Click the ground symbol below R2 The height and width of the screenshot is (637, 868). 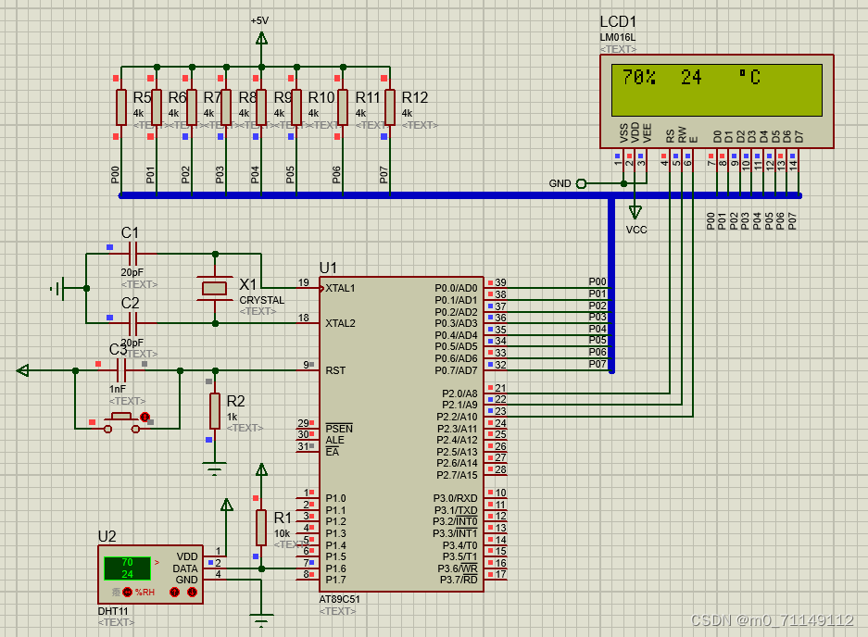tap(215, 468)
